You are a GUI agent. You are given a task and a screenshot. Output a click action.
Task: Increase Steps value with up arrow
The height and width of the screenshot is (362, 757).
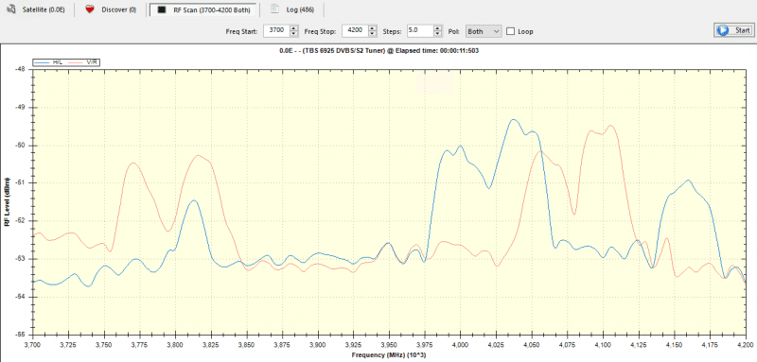(437, 28)
